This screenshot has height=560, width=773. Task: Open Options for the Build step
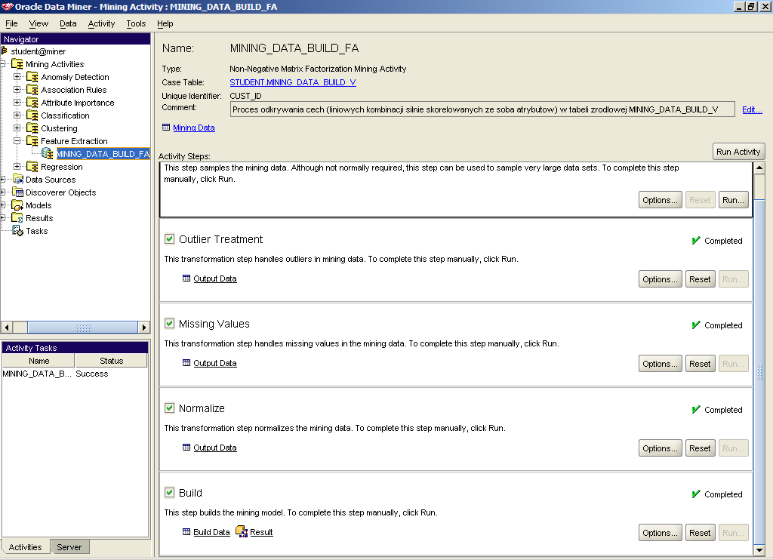tap(660, 533)
